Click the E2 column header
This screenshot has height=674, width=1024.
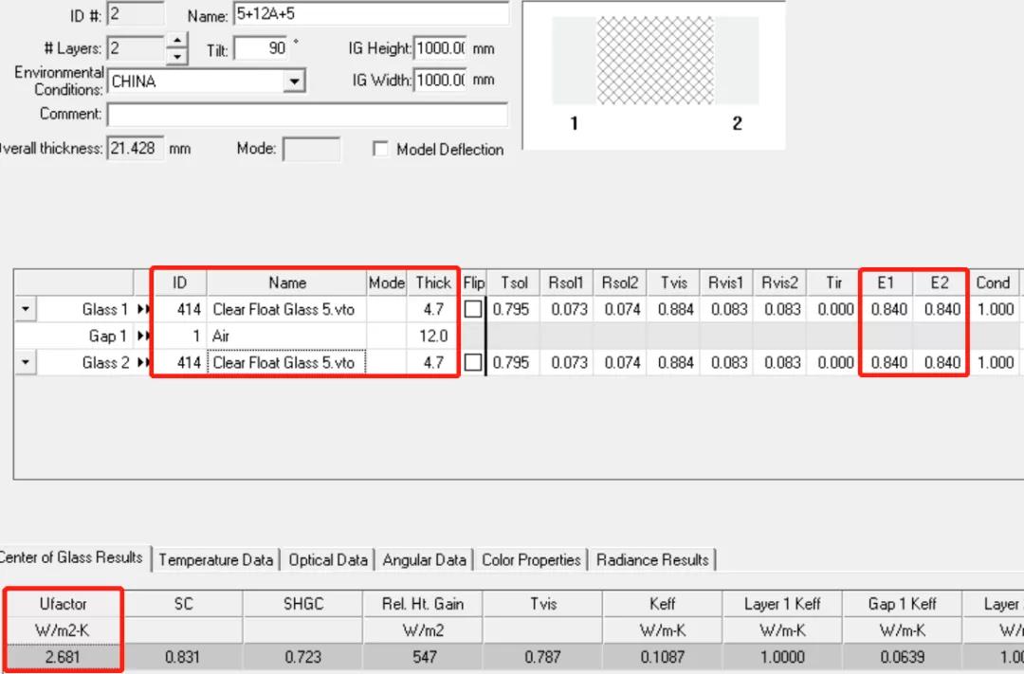[x=940, y=282]
